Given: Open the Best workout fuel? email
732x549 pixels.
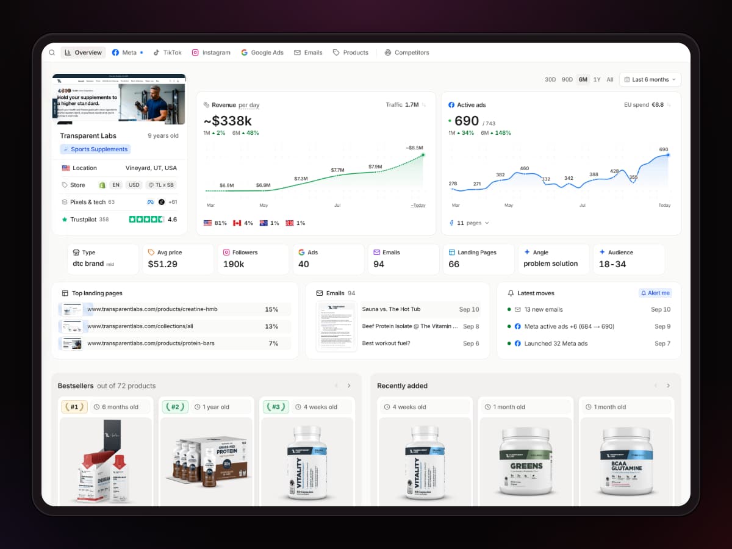Looking at the screenshot, I should click(x=420, y=343).
